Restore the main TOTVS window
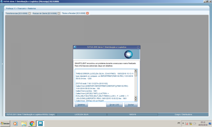Viewport: 212px width, 127px height. coord(207,1)
